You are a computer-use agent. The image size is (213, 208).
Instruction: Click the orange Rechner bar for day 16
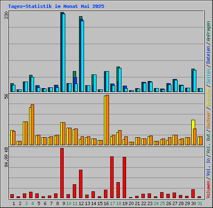(x=107, y=120)
